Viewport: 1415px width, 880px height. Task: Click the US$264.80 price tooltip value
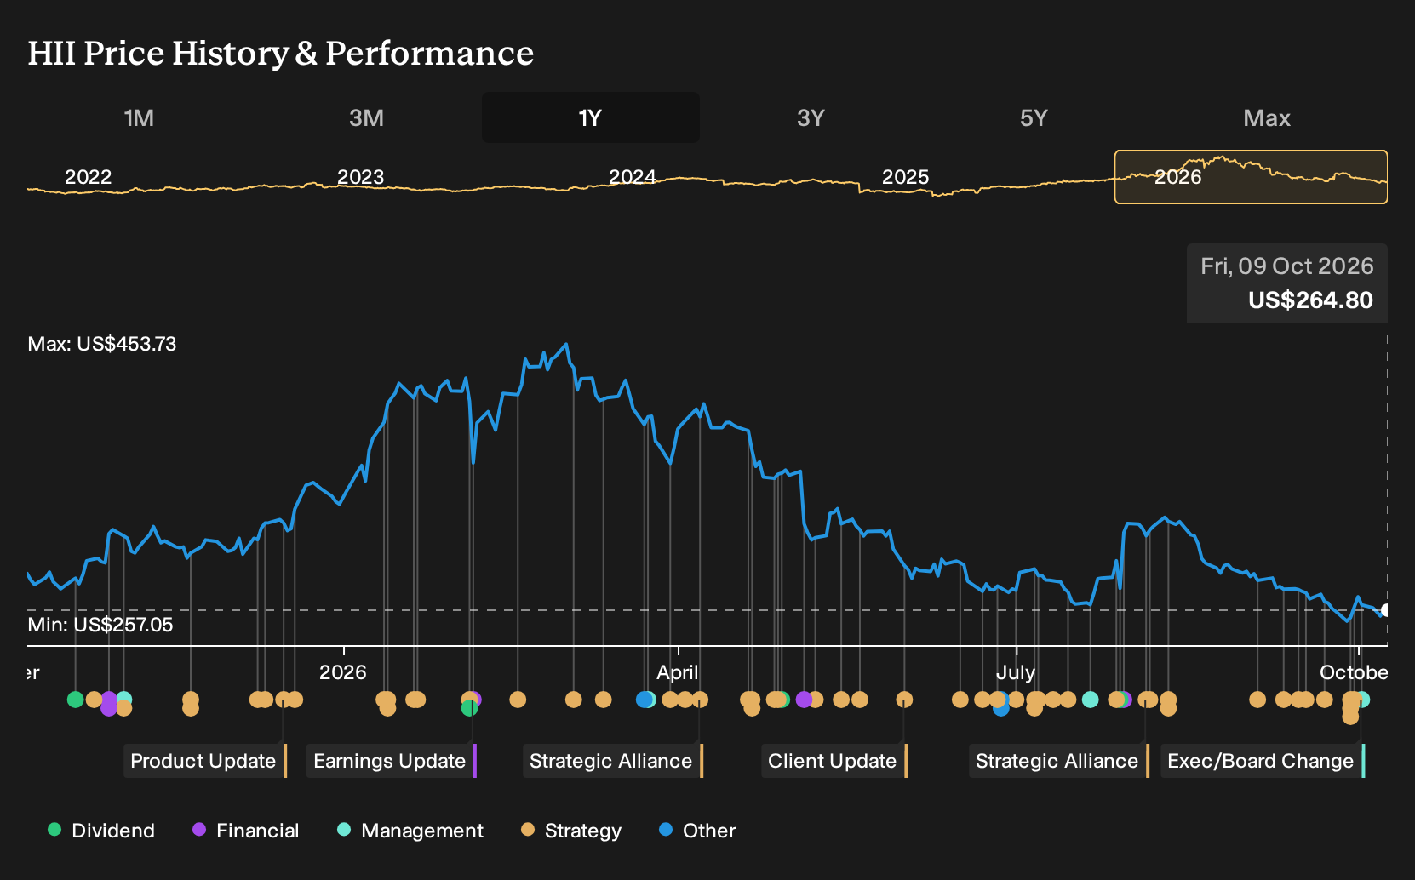1310,300
